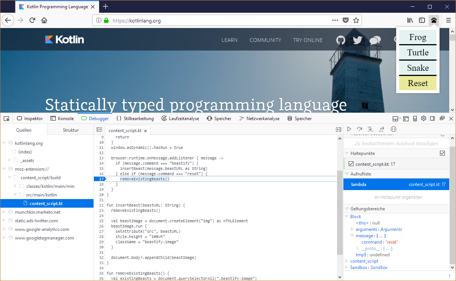This screenshot has height=281, width=456.
Task: Expand the arguments scope variable
Action: (352, 229)
